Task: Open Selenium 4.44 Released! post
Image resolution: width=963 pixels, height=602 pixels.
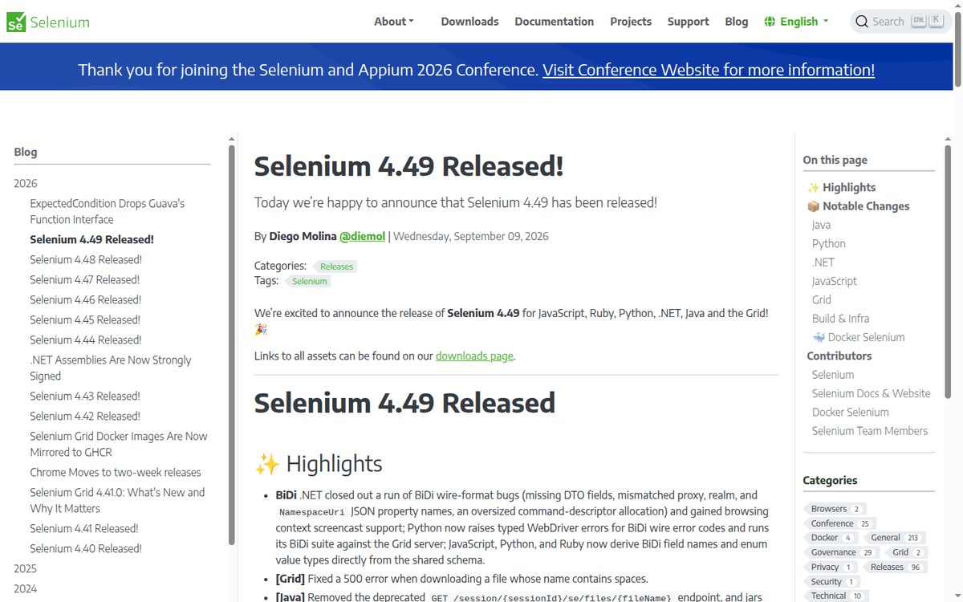Action: pos(86,340)
